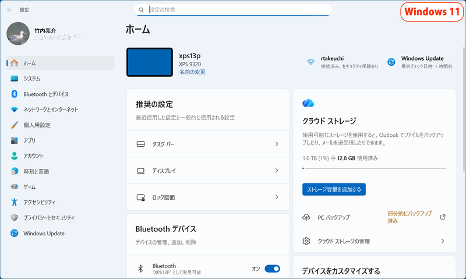Click the 部分的にバックアップ済み status text
Image resolution: width=466 pixels, height=279 pixels.
[410, 217]
